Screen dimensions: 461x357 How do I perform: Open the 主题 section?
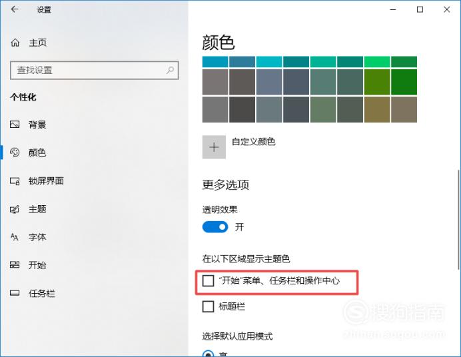click(37, 209)
